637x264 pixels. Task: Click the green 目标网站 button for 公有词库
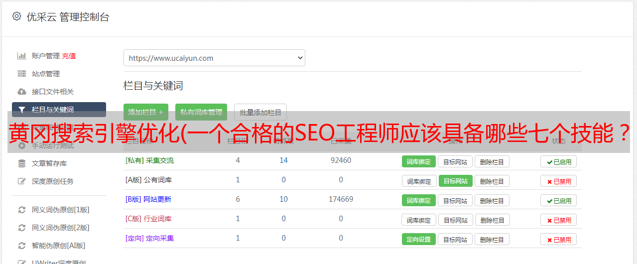point(455,181)
